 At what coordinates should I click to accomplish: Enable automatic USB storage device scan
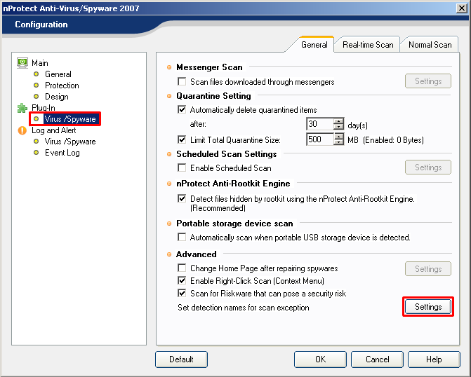(182, 238)
